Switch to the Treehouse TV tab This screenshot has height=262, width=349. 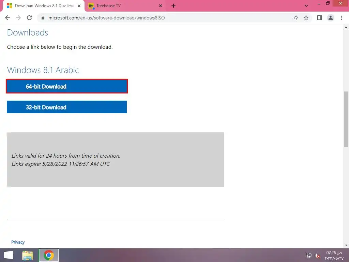[126, 6]
